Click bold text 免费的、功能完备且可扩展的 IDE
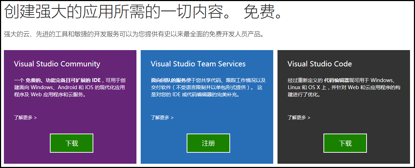The image size is (415, 168). coord(63,80)
